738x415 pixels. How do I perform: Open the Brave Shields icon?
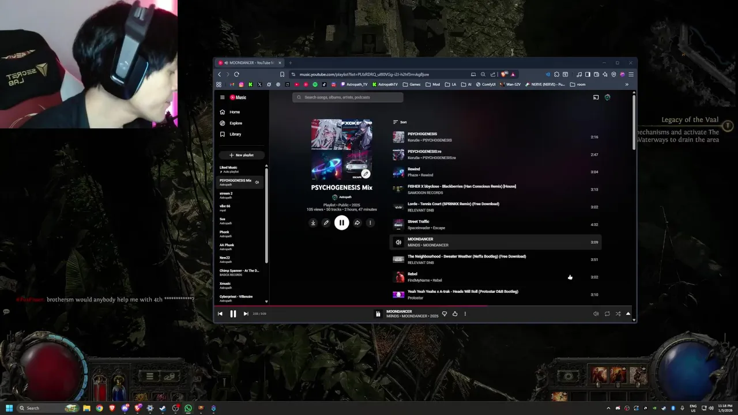(x=504, y=74)
